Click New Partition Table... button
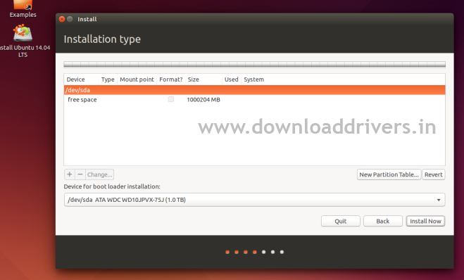 pyautogui.click(x=389, y=174)
